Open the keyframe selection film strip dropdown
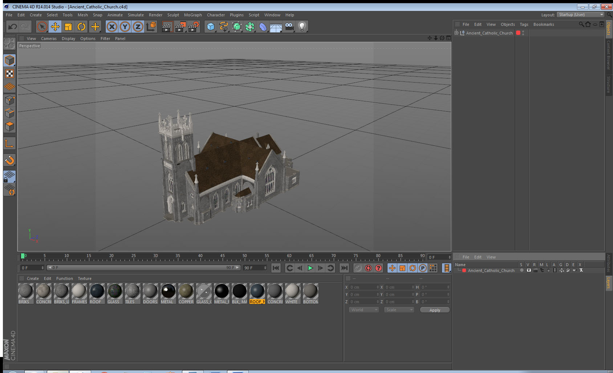This screenshot has width=613, height=373. (446, 268)
